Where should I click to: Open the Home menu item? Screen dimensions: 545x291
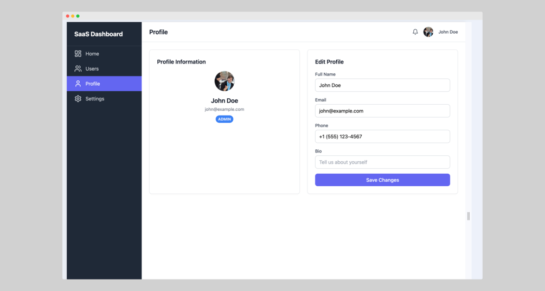point(104,54)
